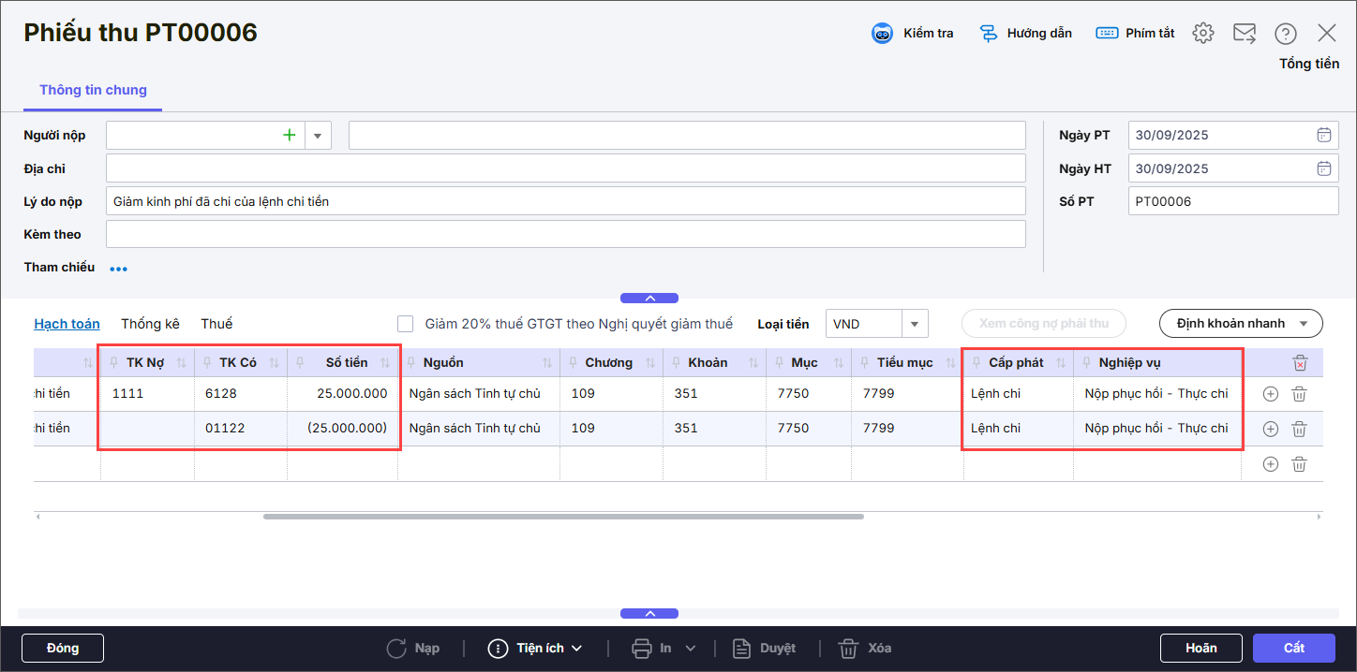Open the Loại tiền VND dropdown

(914, 324)
